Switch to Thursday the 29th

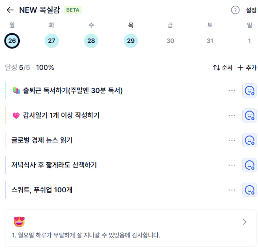coord(130,41)
